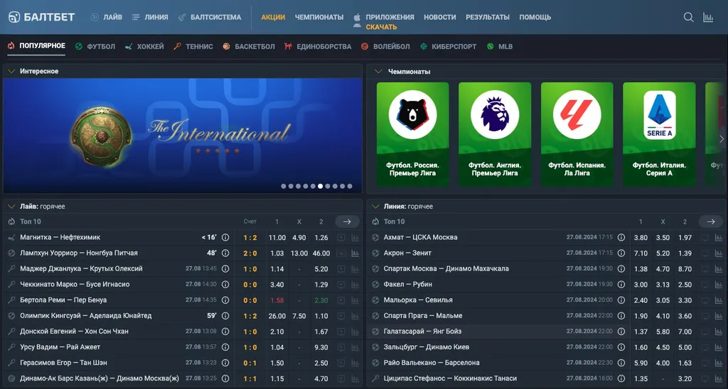728x389 pixels.
Task: Click info icon for Галатасарай — Янг Бойз
Action: [621, 332]
